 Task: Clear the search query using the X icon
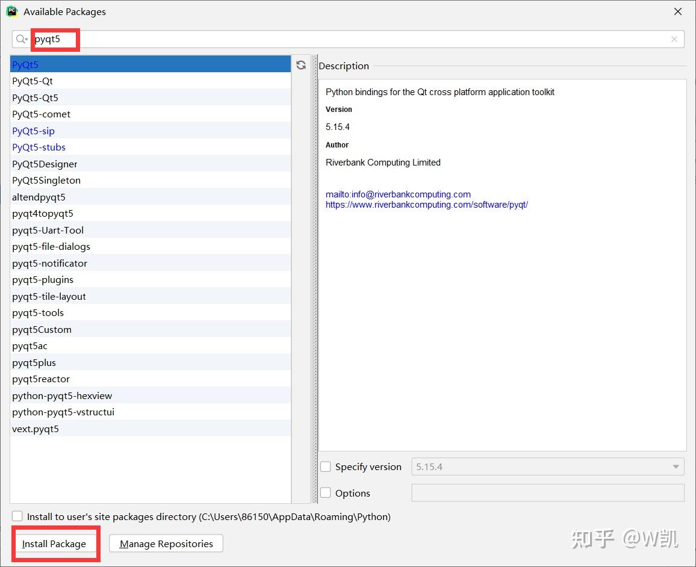click(674, 39)
